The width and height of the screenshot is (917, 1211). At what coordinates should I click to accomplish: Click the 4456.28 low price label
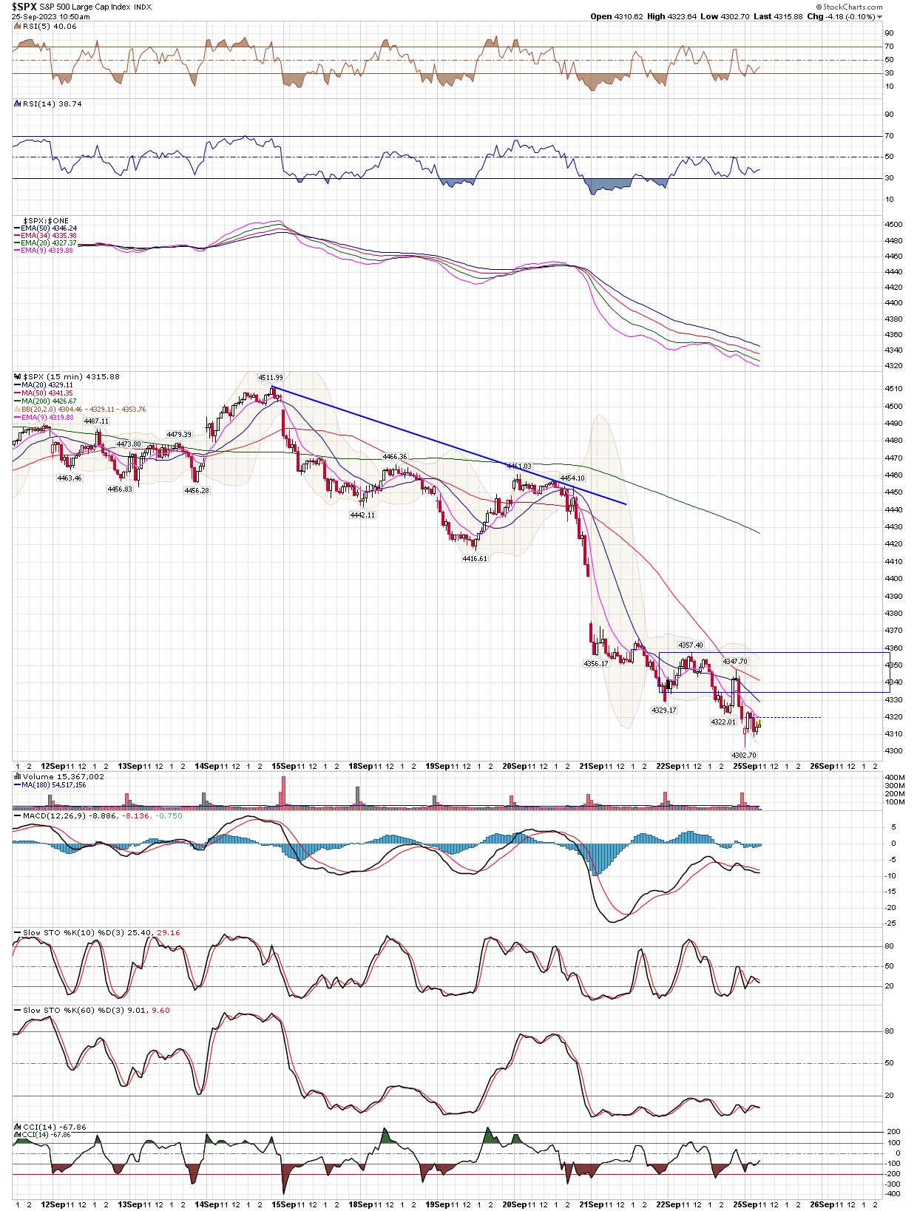click(197, 491)
